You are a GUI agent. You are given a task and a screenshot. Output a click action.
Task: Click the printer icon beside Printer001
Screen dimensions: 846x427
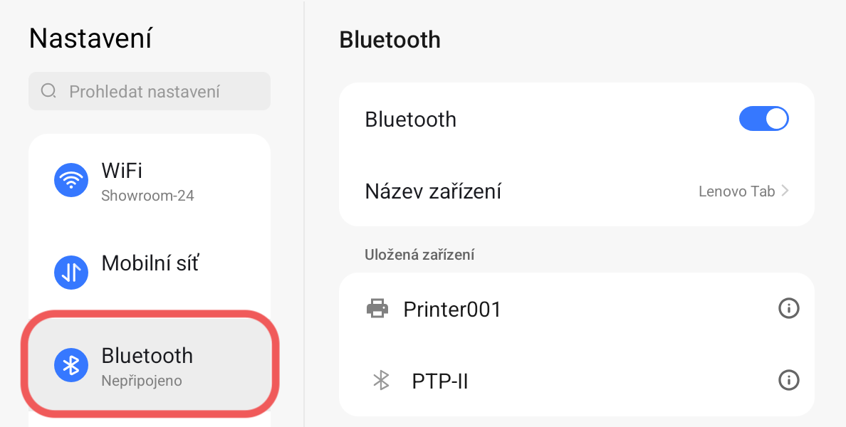pos(377,309)
